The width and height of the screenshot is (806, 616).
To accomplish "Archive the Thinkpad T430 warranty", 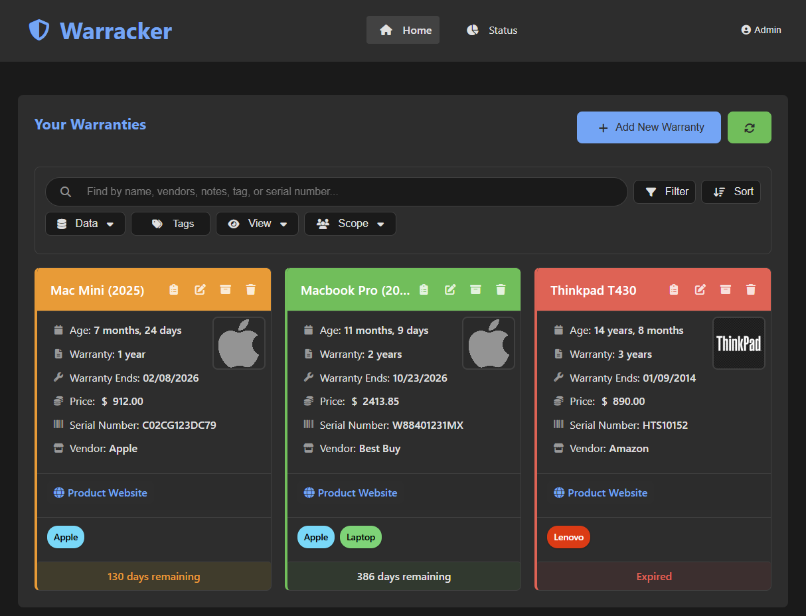I will [726, 289].
